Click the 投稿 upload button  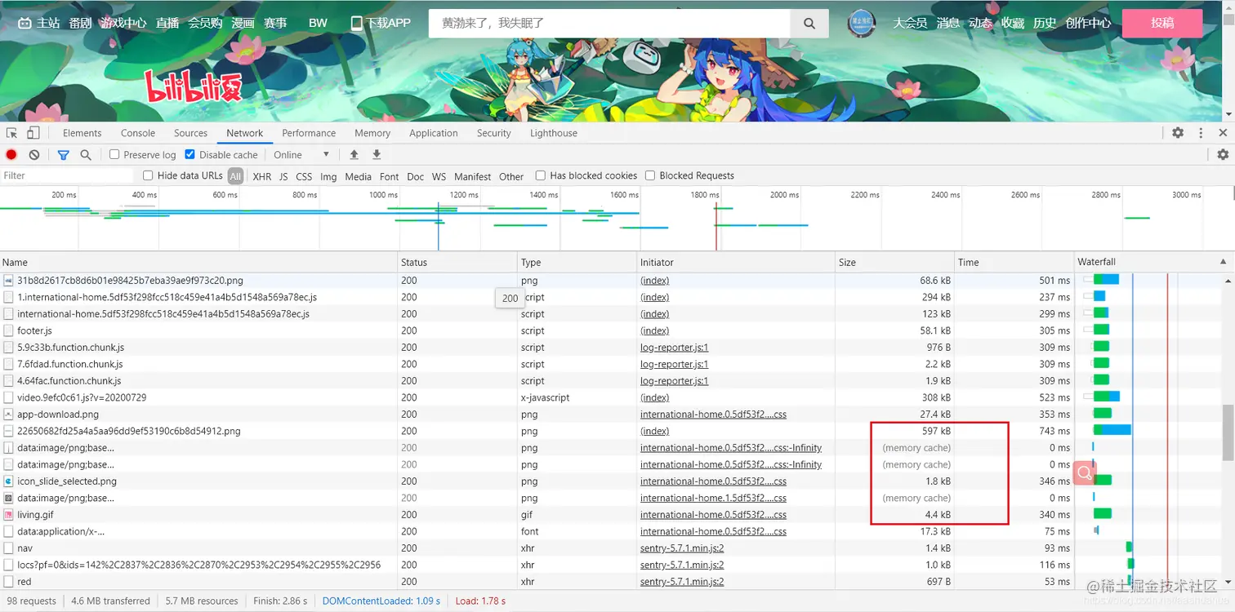click(x=1162, y=23)
